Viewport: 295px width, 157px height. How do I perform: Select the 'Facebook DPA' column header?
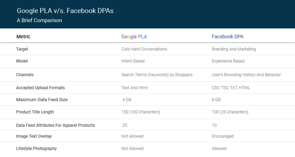(228, 37)
